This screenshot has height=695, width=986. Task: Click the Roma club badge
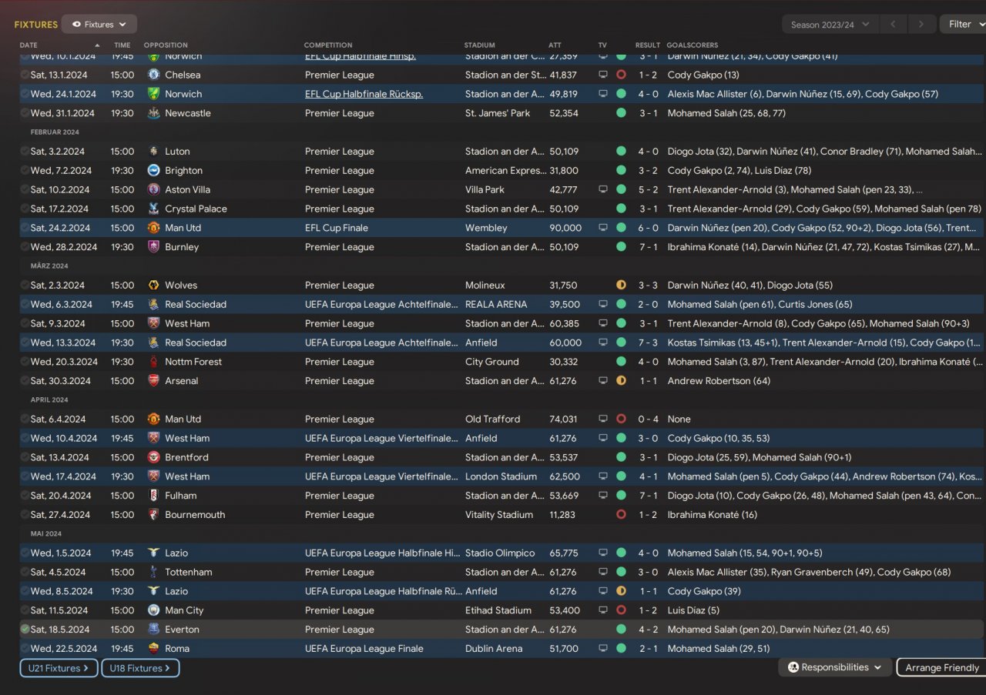coord(153,649)
